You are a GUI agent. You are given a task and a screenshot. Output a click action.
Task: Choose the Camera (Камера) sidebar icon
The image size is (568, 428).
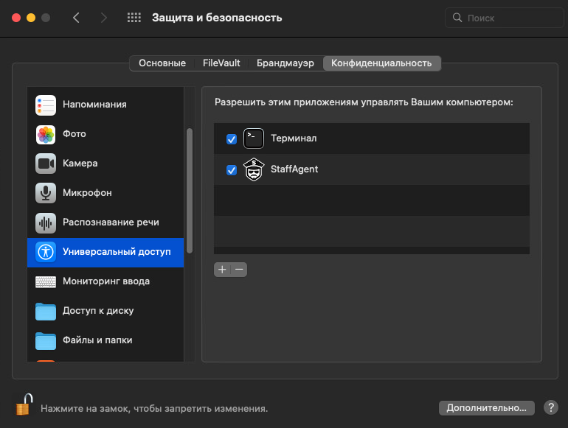46,164
